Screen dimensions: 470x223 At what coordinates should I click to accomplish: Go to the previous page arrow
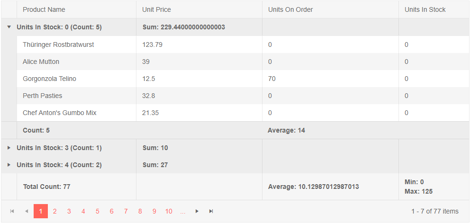tap(27, 211)
